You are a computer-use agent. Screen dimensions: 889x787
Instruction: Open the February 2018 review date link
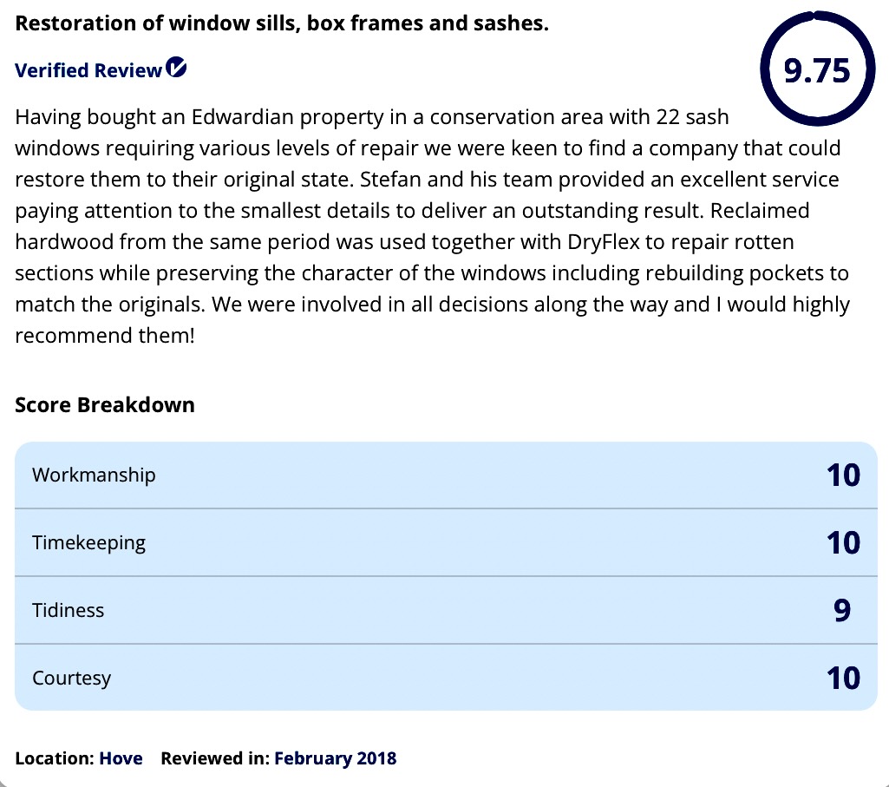pyautogui.click(x=335, y=757)
